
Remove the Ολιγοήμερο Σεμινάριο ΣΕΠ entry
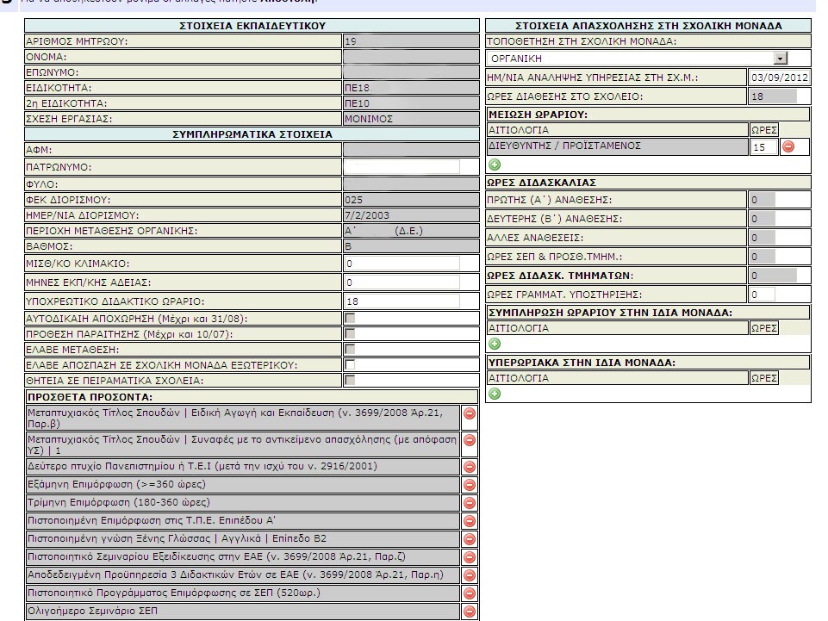[x=470, y=612]
